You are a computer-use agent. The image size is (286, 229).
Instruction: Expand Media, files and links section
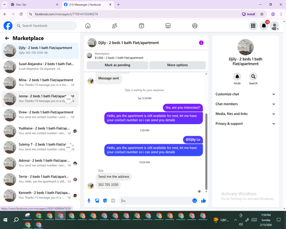(x=245, y=114)
